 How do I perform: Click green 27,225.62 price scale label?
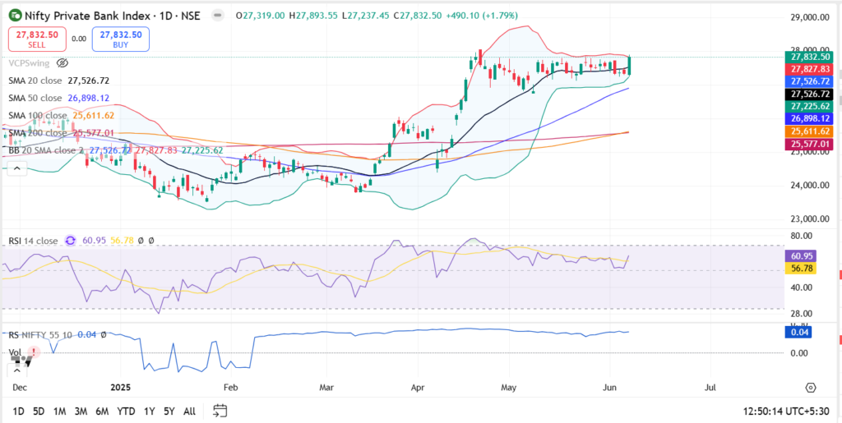point(807,106)
